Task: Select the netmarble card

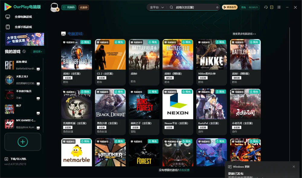Action: point(76,152)
